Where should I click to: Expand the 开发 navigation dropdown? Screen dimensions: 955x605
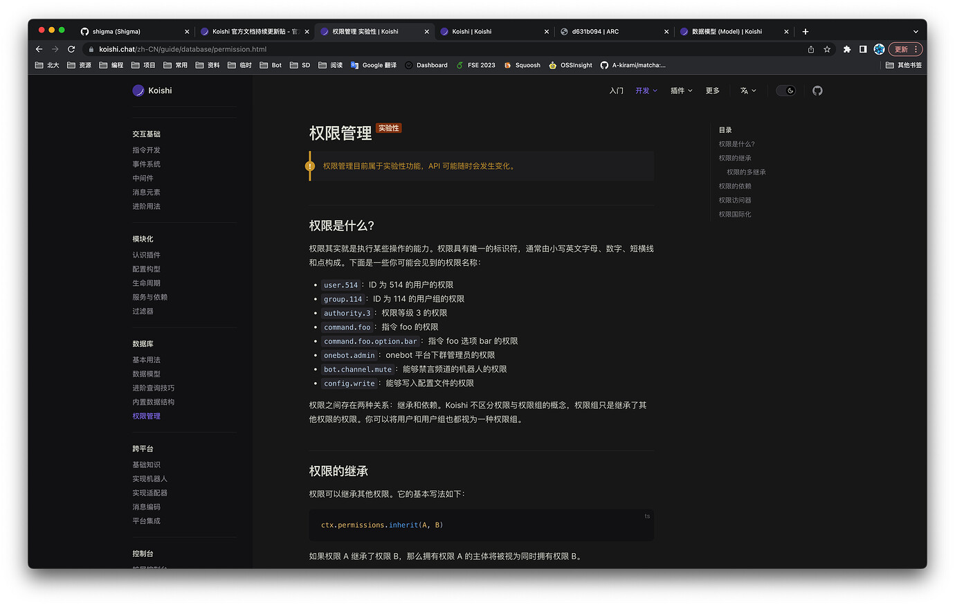[645, 91]
